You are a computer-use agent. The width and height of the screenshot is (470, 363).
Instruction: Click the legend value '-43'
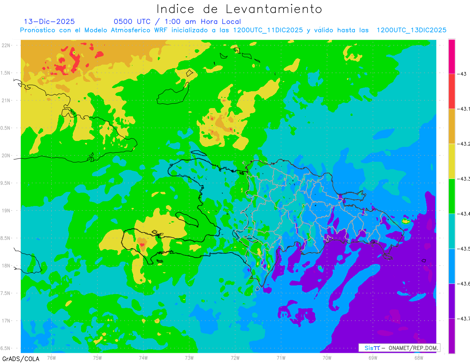pyautogui.click(x=461, y=74)
